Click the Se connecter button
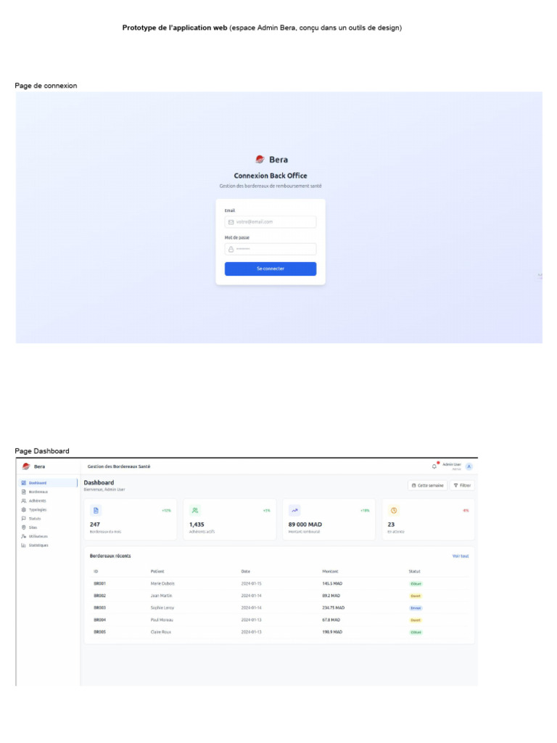 click(x=271, y=268)
